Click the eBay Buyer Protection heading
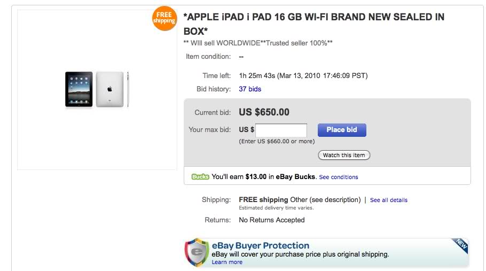486x271 pixels. [261, 245]
